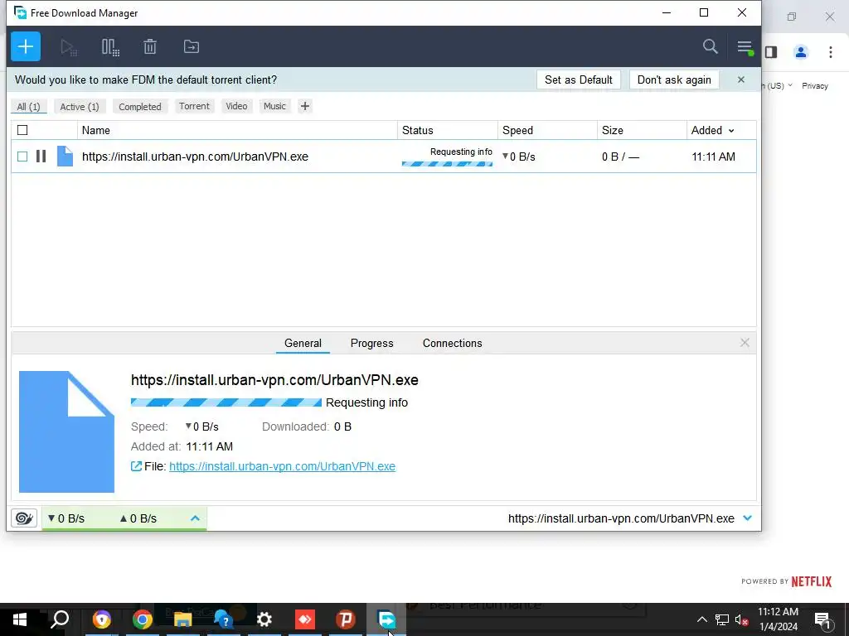Switch to the Connections details tab
The image size is (849, 636).
(452, 343)
